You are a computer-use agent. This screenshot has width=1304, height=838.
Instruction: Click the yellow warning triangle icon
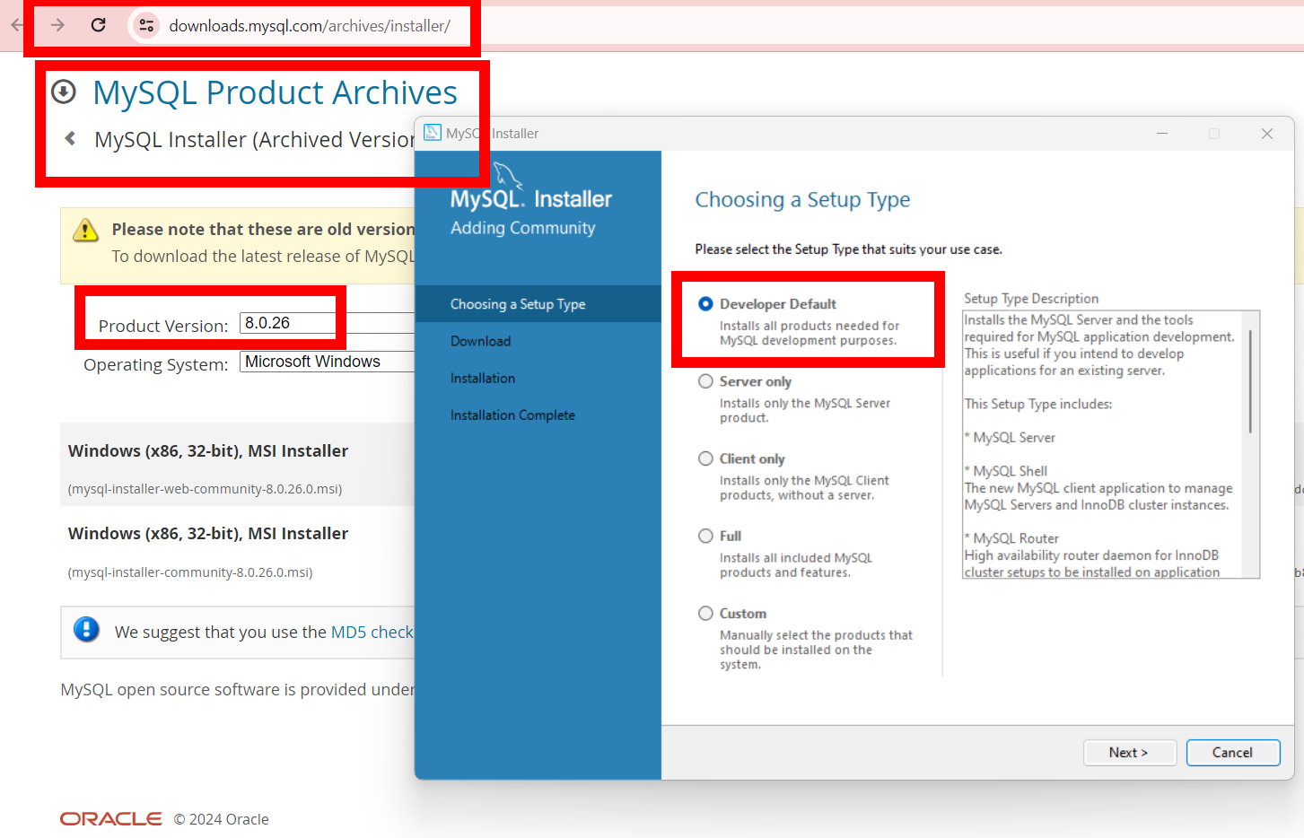85,231
